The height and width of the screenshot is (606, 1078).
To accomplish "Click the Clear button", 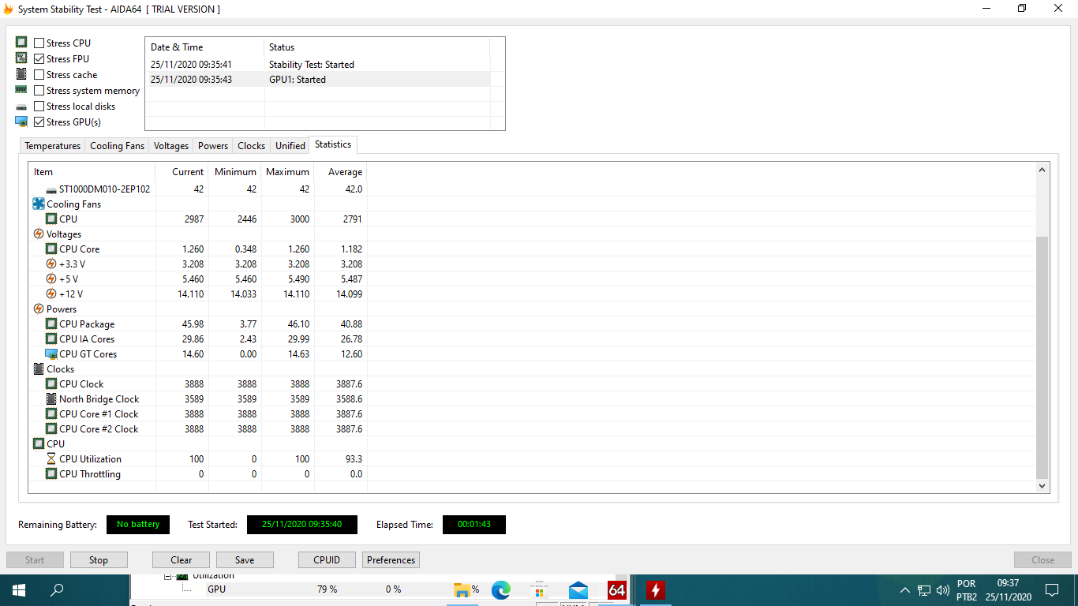I will pos(182,560).
